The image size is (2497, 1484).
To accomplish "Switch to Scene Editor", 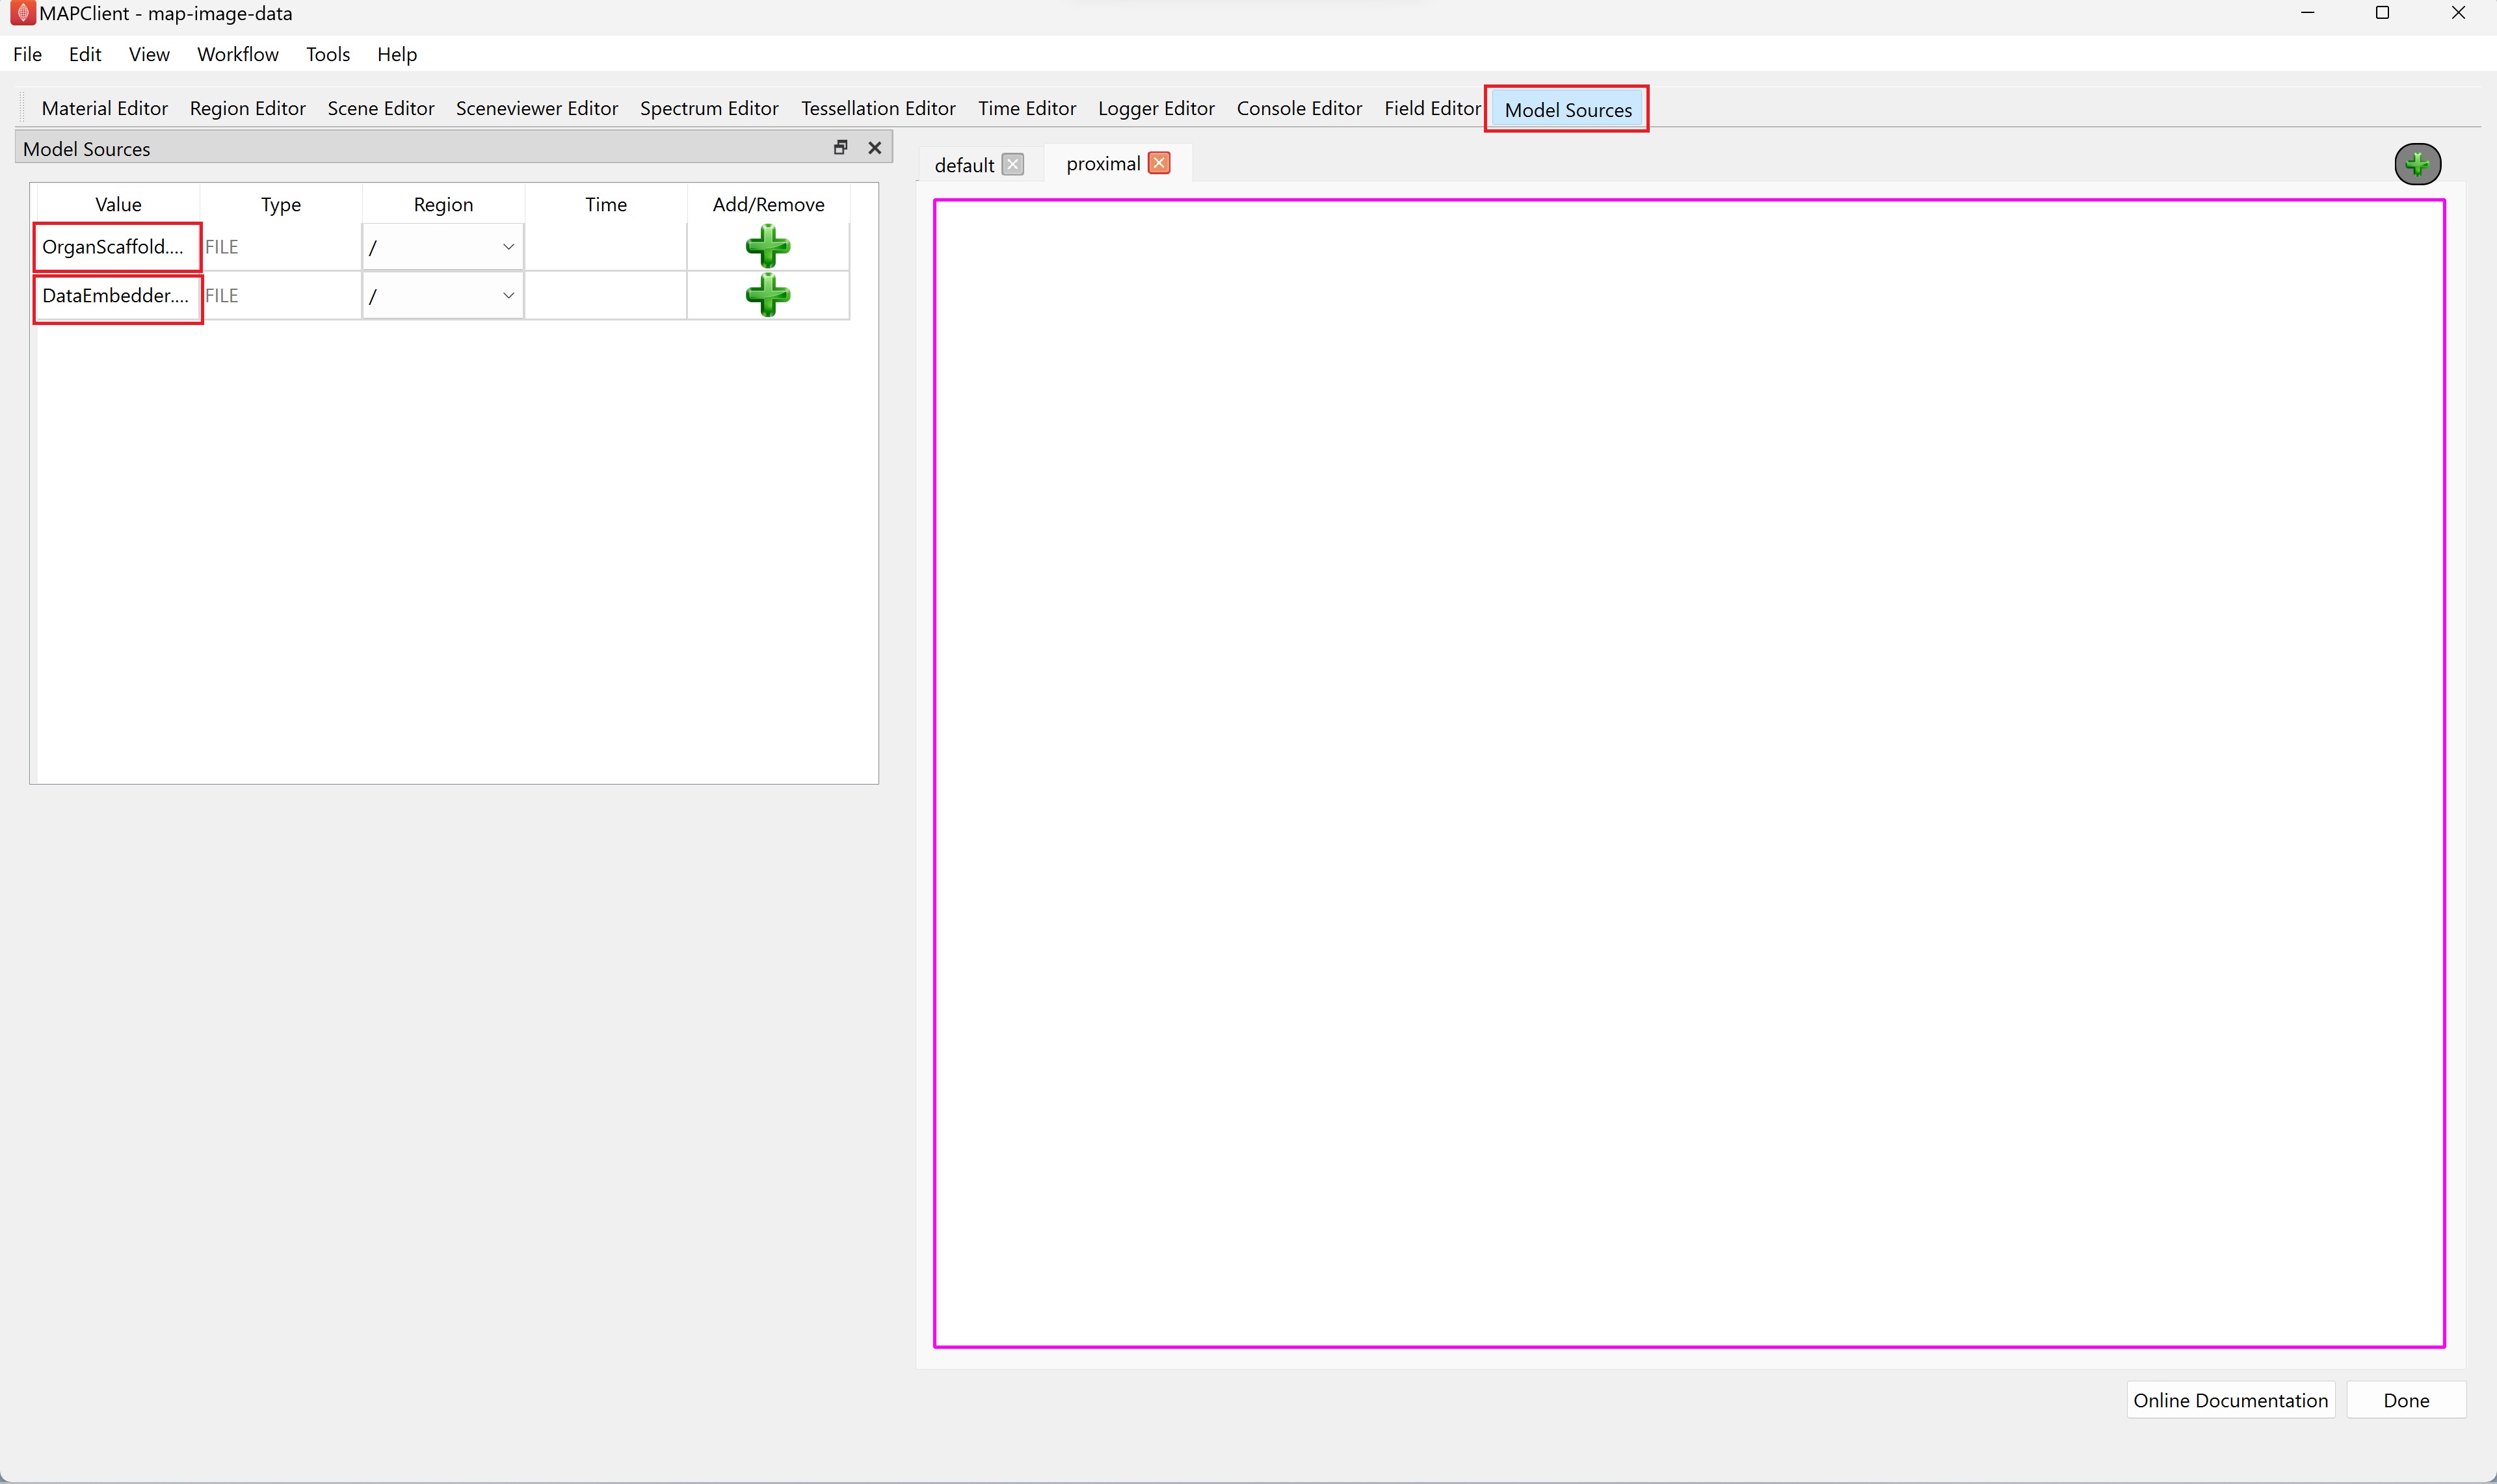I will click(x=380, y=108).
